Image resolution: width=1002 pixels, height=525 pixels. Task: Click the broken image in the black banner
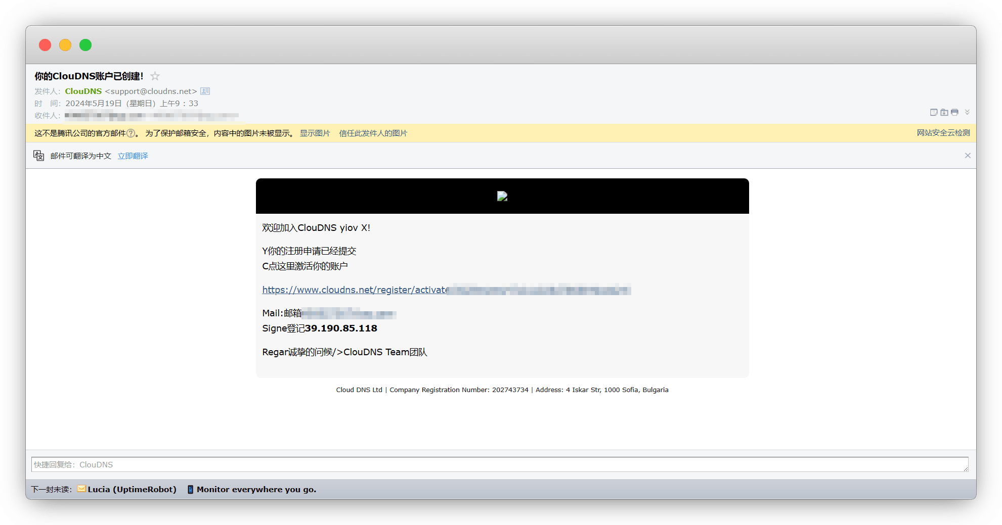502,196
